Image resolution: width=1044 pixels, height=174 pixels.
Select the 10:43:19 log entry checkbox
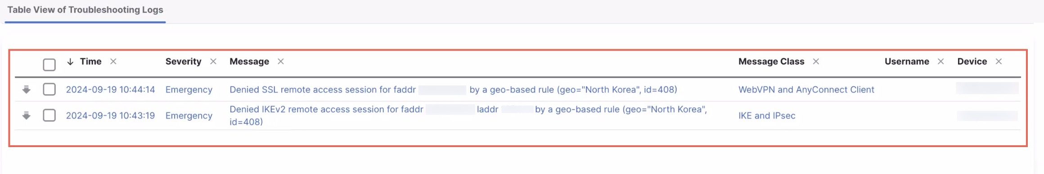[49, 115]
